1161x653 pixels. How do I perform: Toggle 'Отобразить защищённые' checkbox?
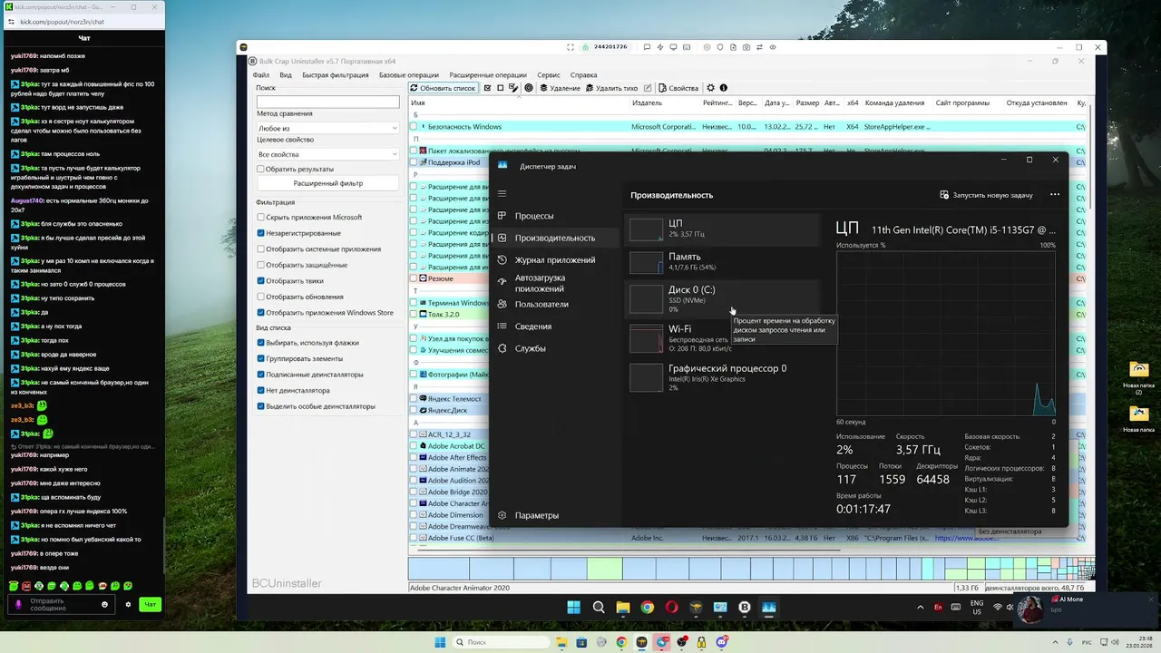[x=260, y=265]
